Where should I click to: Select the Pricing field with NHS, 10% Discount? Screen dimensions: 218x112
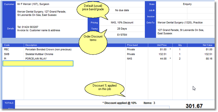122,23
